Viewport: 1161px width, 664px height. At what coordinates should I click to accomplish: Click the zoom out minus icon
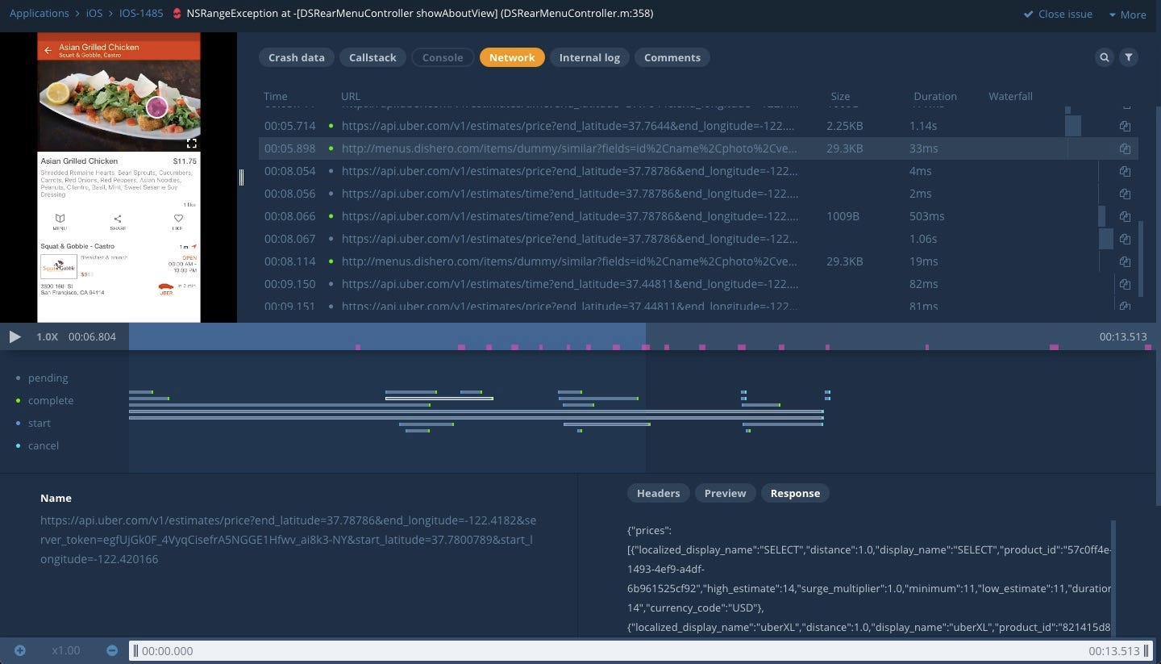click(112, 650)
